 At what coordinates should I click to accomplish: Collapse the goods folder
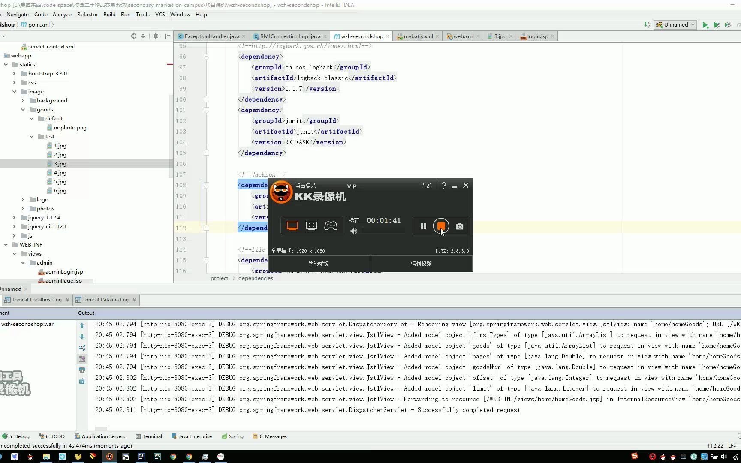[23, 110]
